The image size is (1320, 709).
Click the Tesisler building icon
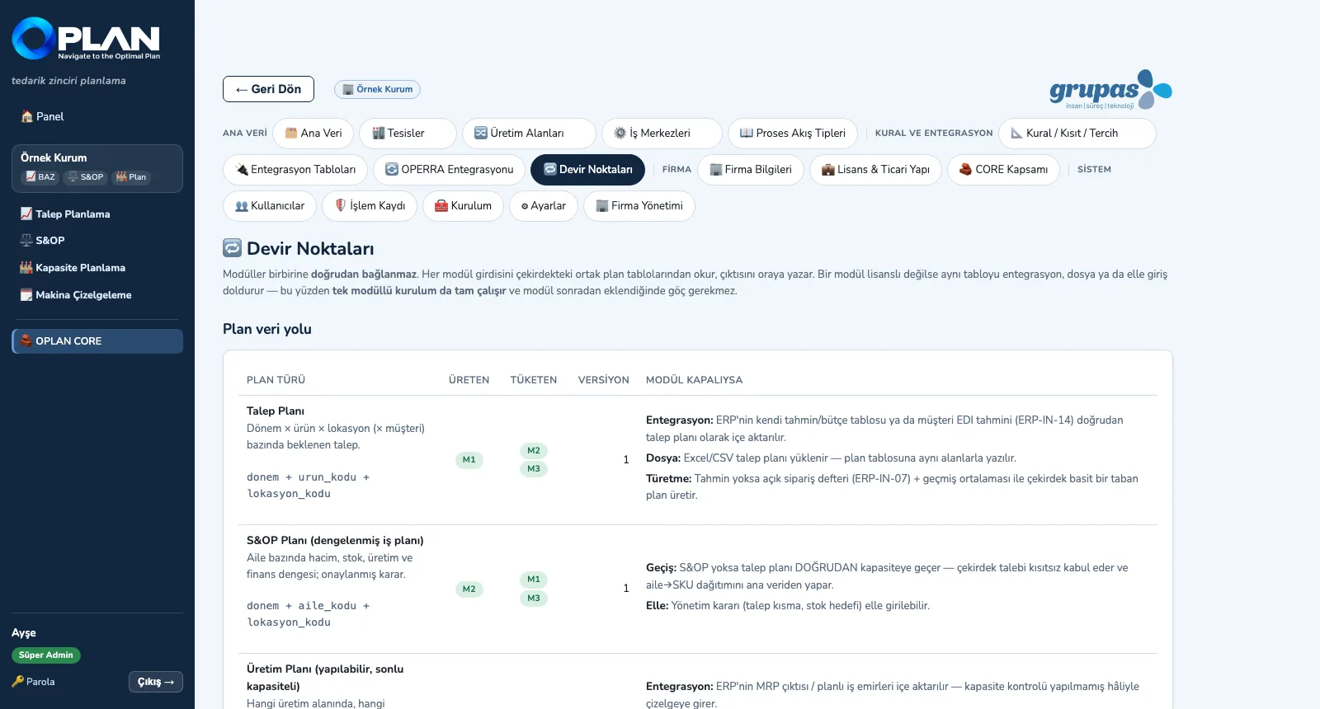pyautogui.click(x=379, y=133)
